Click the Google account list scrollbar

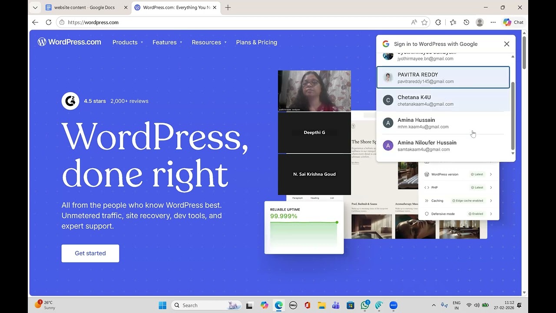coord(513,116)
